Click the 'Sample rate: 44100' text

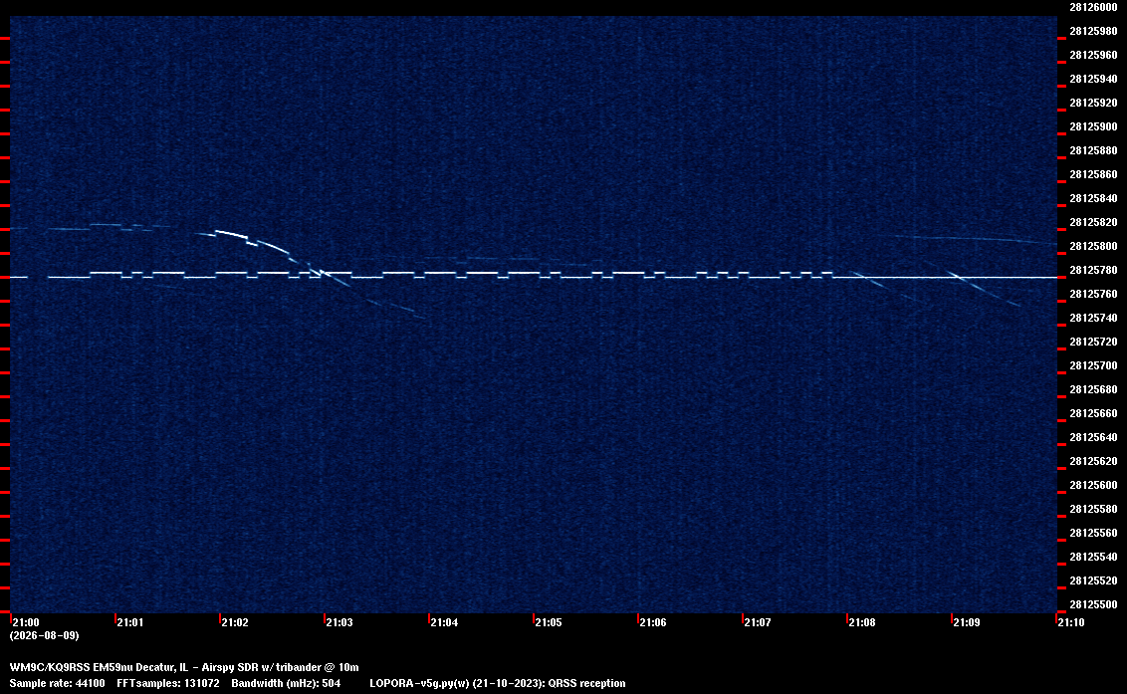[x=57, y=683]
